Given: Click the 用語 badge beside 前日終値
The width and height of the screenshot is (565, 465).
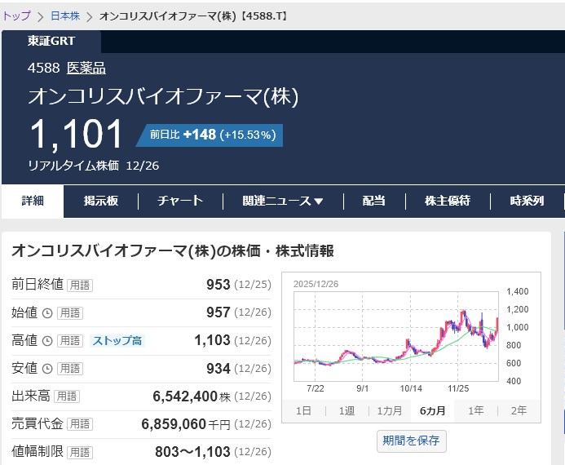Looking at the screenshot, I should click(80, 285).
